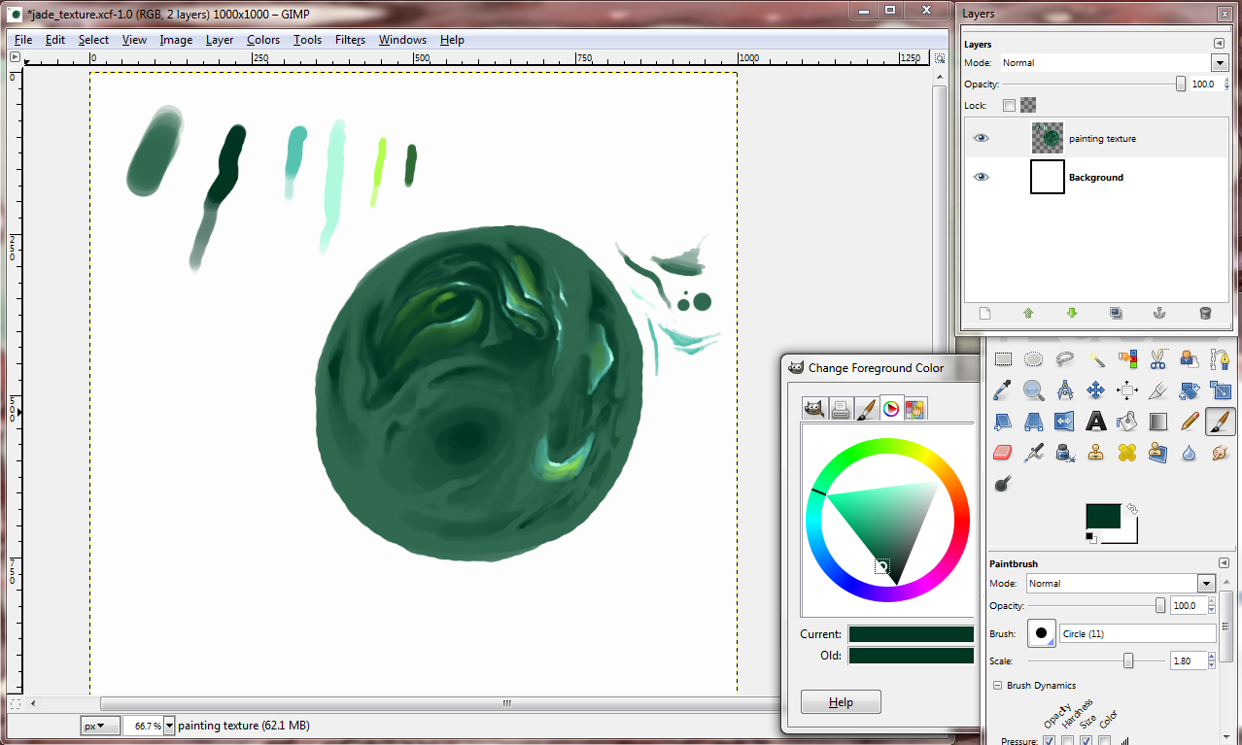Open the Filters menu
1242x745 pixels.
(x=350, y=40)
